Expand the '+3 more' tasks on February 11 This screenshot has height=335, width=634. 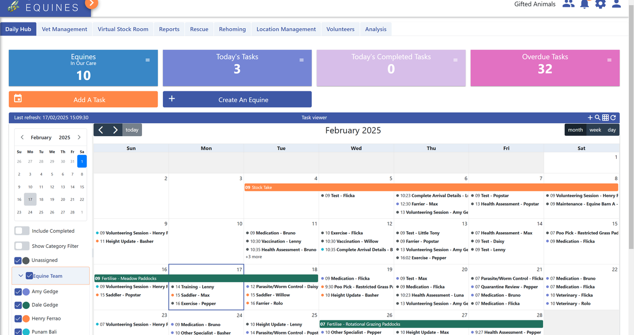(x=254, y=257)
